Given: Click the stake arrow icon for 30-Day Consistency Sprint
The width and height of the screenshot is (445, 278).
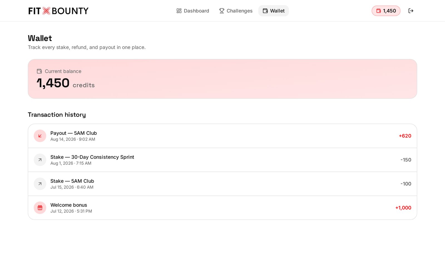Looking at the screenshot, I should (x=40, y=160).
